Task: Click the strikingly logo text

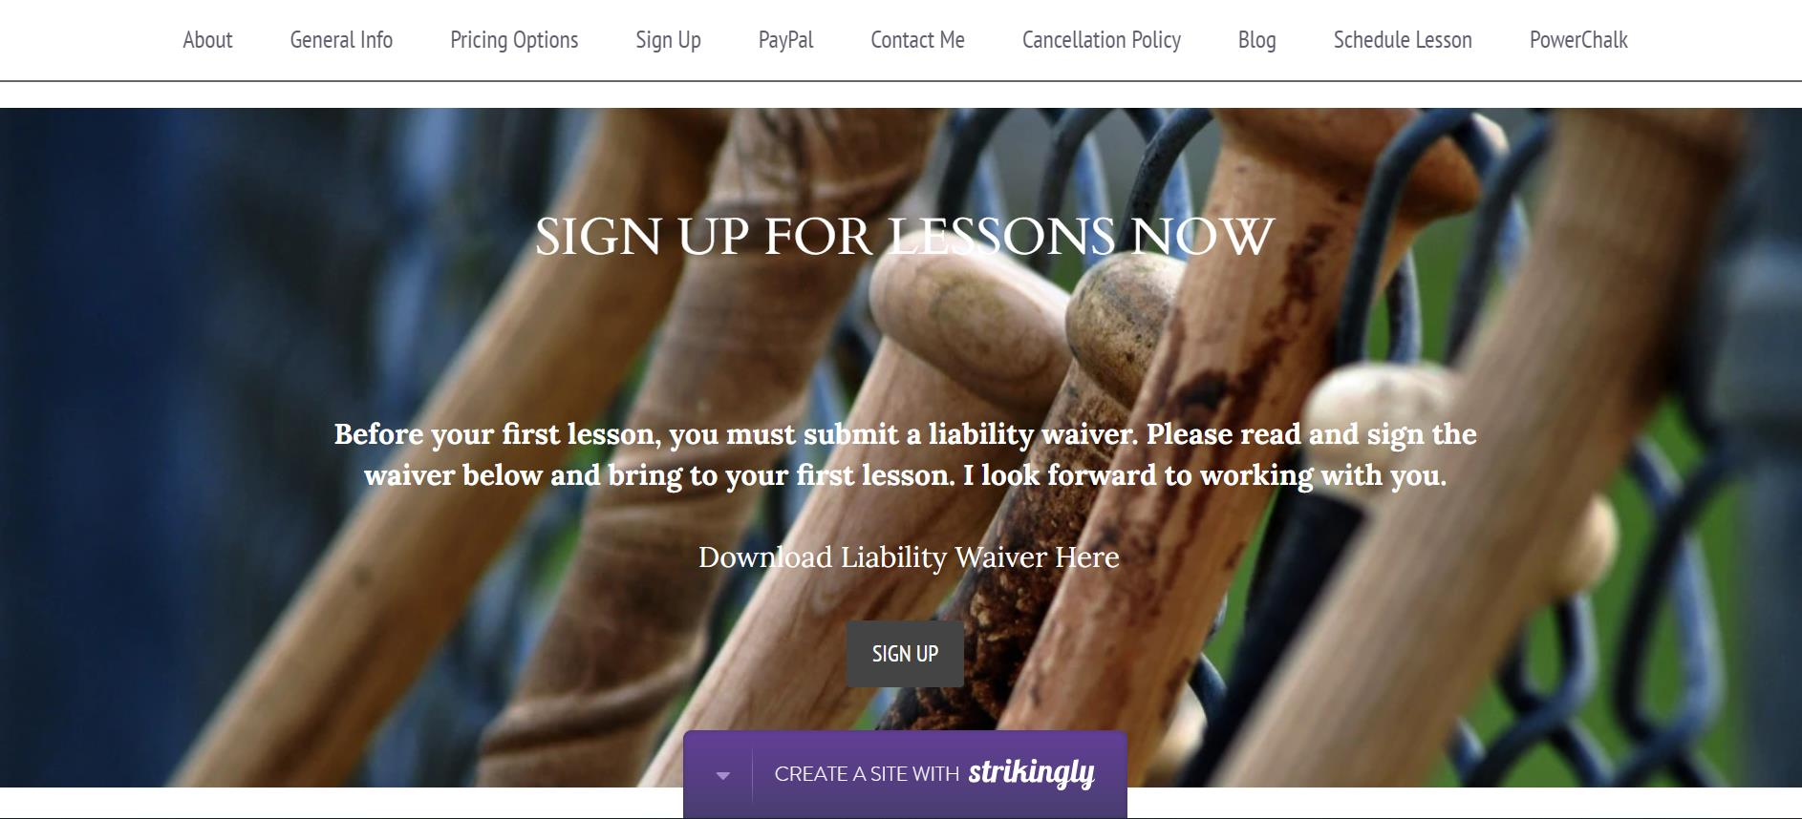Action: [x=1031, y=772]
